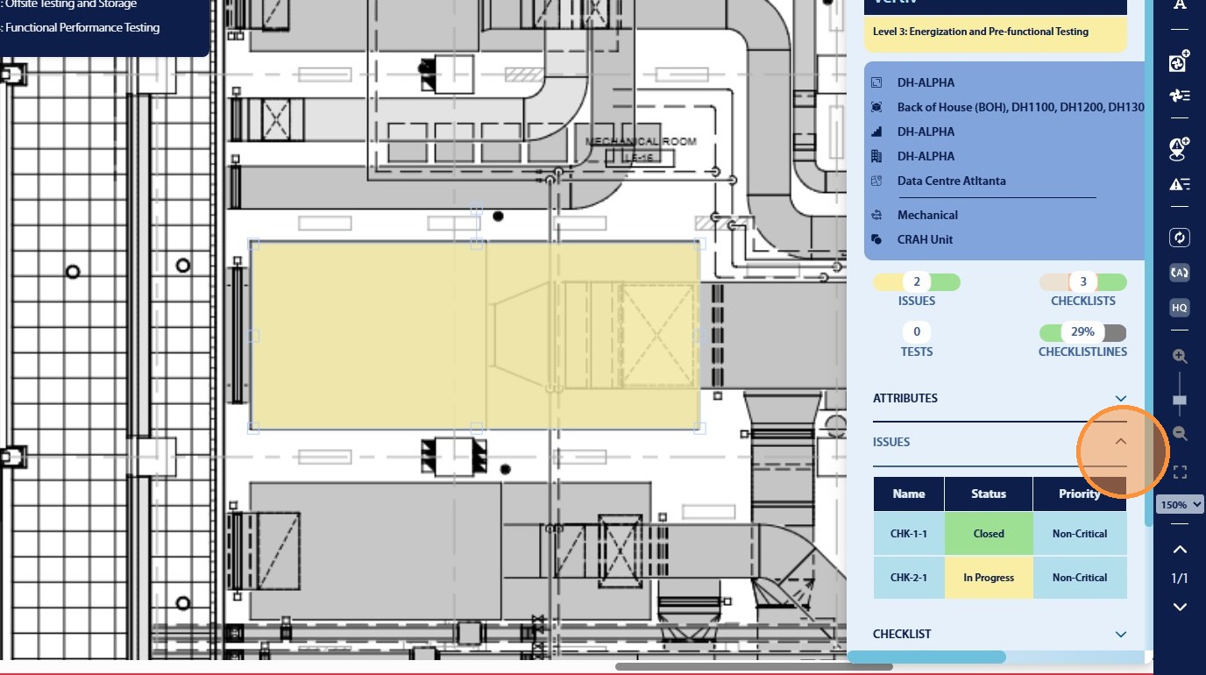Click the square area icon beside first DH-ALPHA

point(877,82)
